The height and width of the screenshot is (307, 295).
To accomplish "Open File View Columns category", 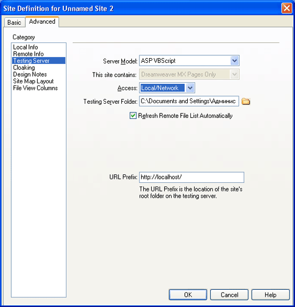I will [35, 88].
